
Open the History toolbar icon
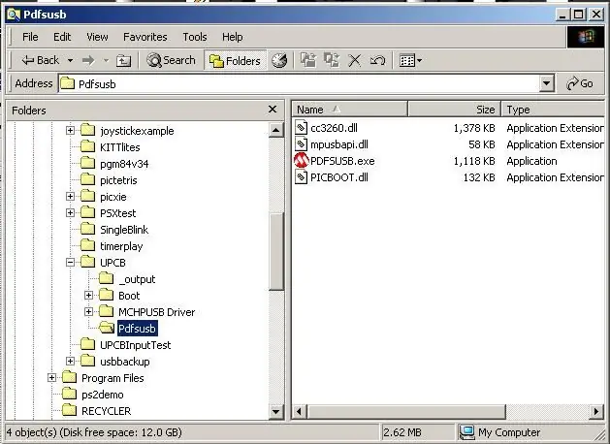pyautogui.click(x=279, y=60)
